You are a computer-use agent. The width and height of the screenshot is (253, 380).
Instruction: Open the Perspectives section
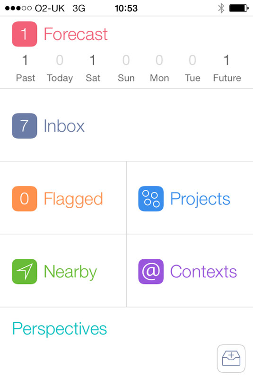[x=60, y=329]
